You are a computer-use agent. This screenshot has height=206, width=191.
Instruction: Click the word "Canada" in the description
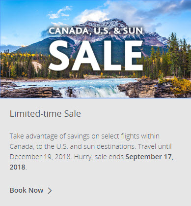point(21,146)
